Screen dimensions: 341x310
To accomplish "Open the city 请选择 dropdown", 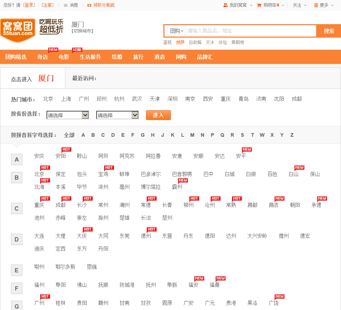I will pos(118,115).
